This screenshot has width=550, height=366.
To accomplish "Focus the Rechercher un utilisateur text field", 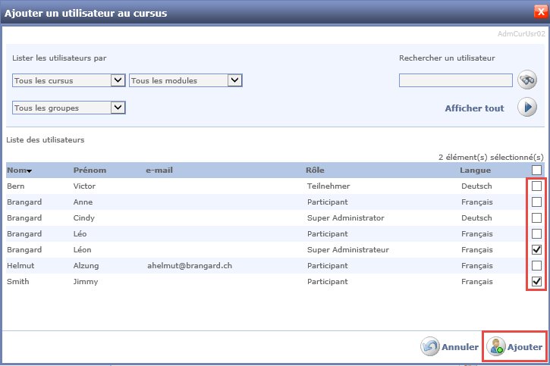I will coord(455,80).
